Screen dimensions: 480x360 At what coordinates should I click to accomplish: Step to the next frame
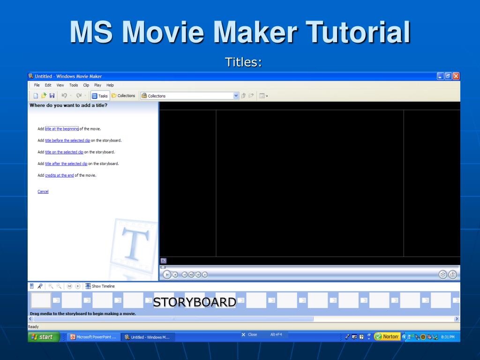[198, 275]
